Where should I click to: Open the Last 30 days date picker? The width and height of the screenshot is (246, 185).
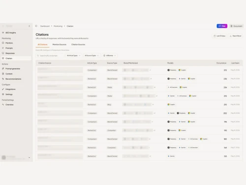[x=219, y=36]
